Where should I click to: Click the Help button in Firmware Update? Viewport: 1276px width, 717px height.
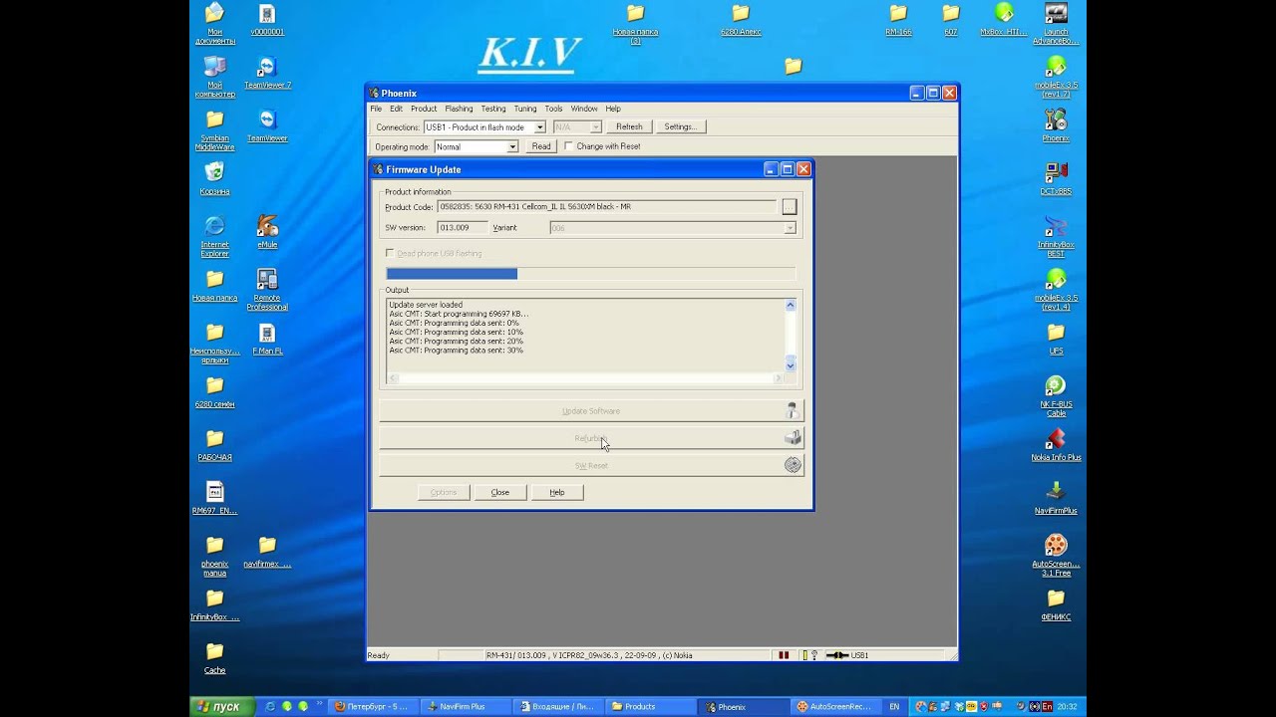(x=557, y=492)
